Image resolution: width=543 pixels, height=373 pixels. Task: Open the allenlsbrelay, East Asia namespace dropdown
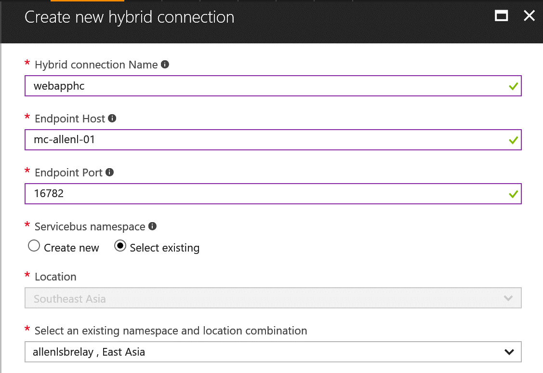273,352
